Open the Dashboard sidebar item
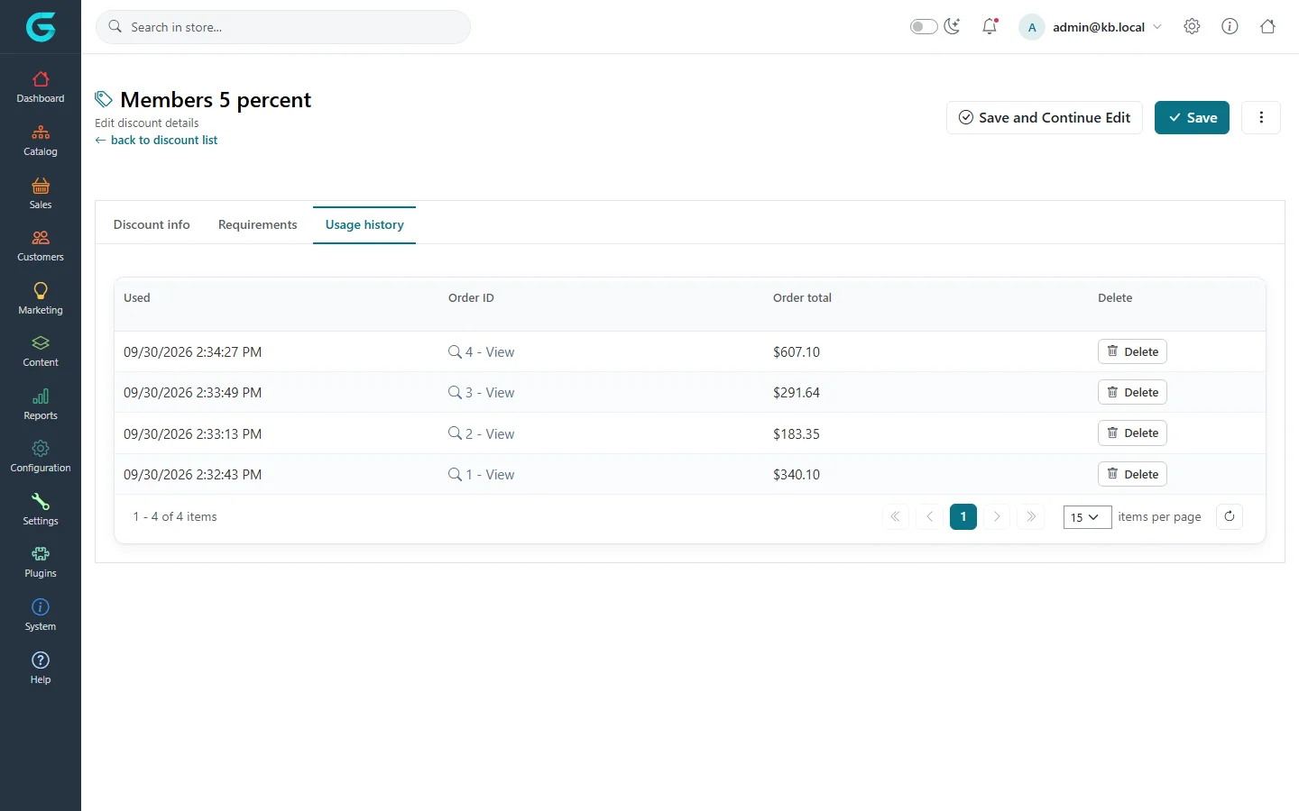1299x811 pixels. 41,87
